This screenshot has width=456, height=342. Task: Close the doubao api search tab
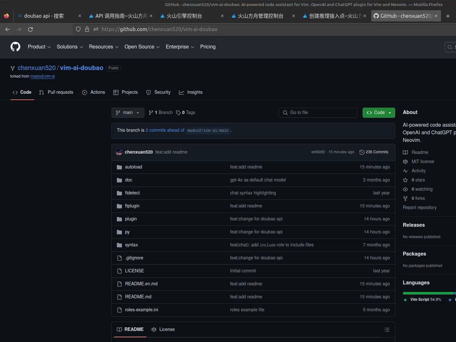[80, 16]
